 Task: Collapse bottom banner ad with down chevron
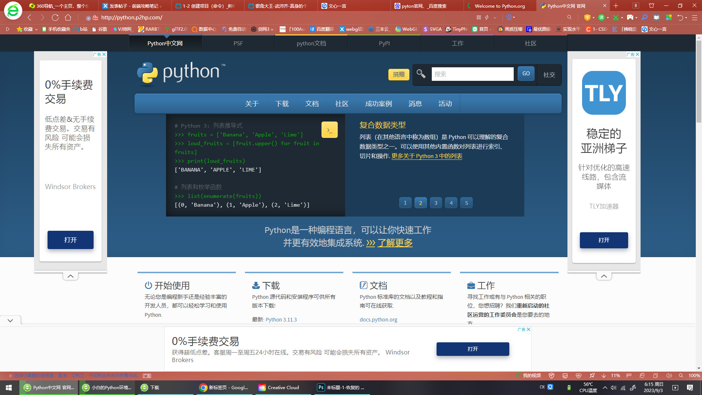(10, 320)
